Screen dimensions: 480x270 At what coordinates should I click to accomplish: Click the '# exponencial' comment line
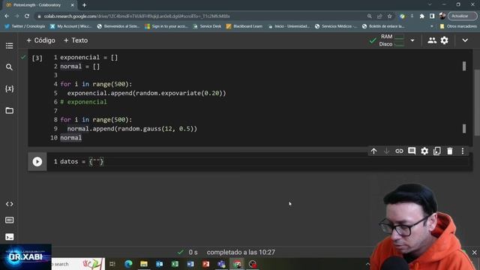[x=83, y=102]
